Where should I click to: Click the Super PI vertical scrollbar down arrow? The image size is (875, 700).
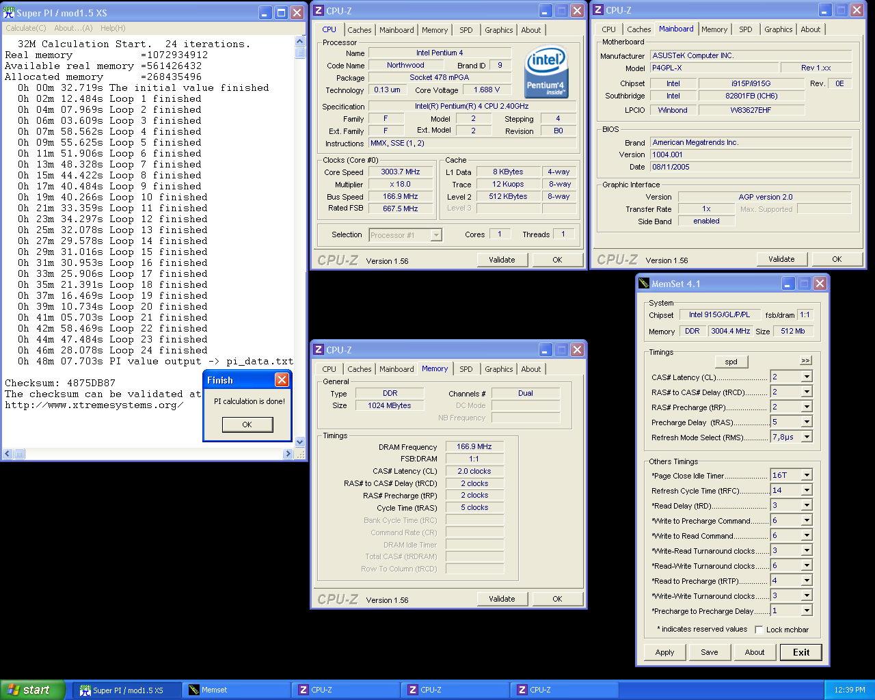300,442
